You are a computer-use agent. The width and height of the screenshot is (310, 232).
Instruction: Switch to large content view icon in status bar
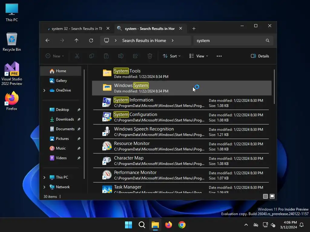click(272, 196)
